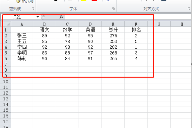
Task: Select row 2 header
Action: [x=6, y=36]
